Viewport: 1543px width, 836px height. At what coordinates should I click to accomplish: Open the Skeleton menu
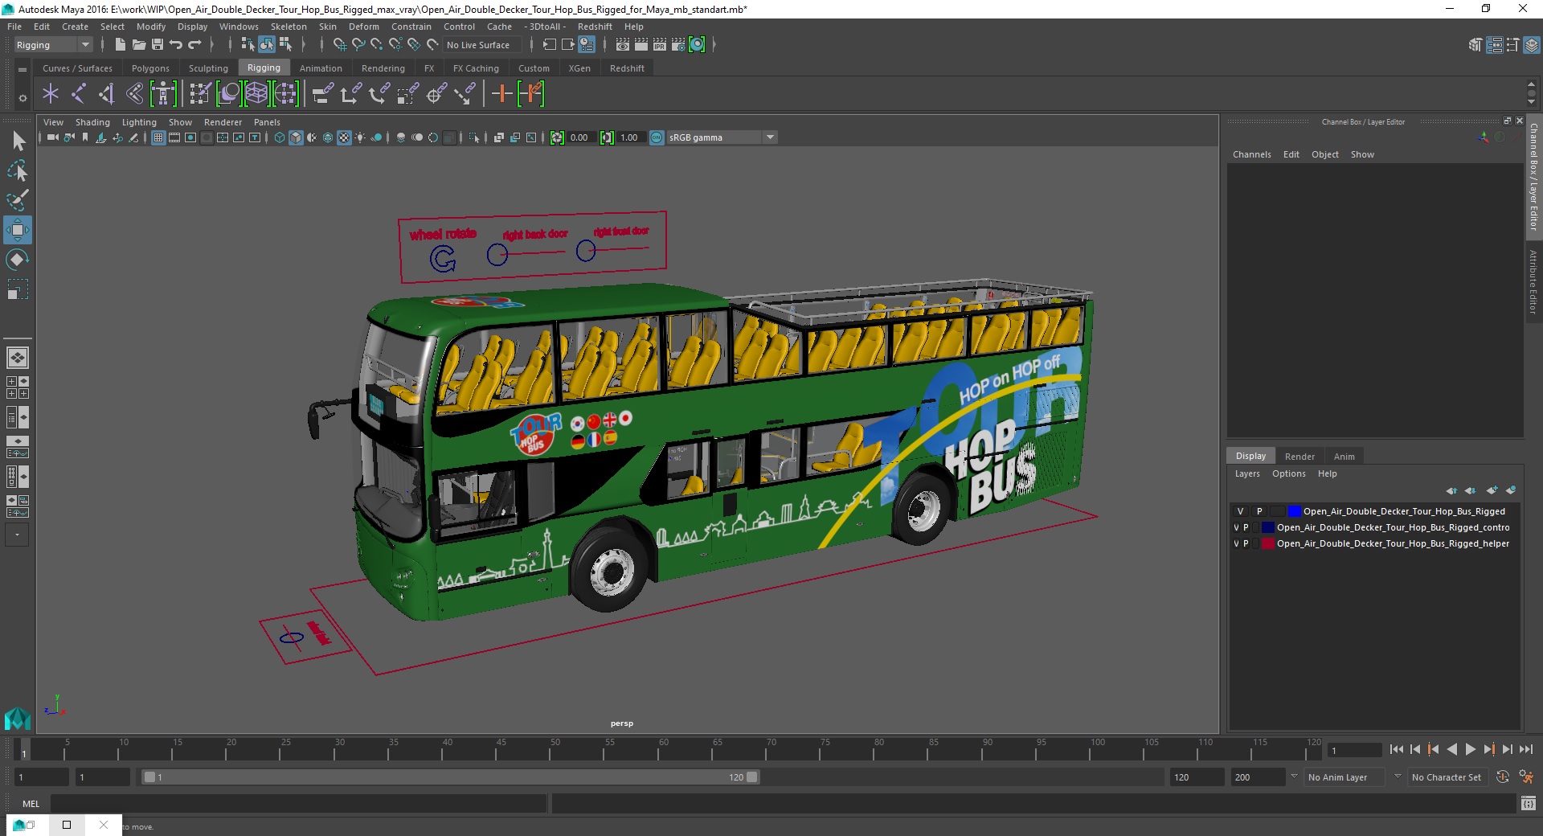click(289, 27)
